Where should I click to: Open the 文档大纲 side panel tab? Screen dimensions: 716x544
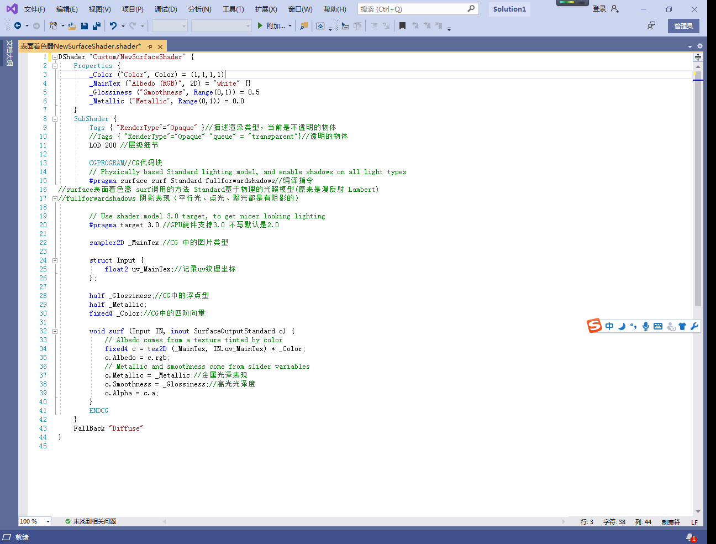click(x=9, y=53)
